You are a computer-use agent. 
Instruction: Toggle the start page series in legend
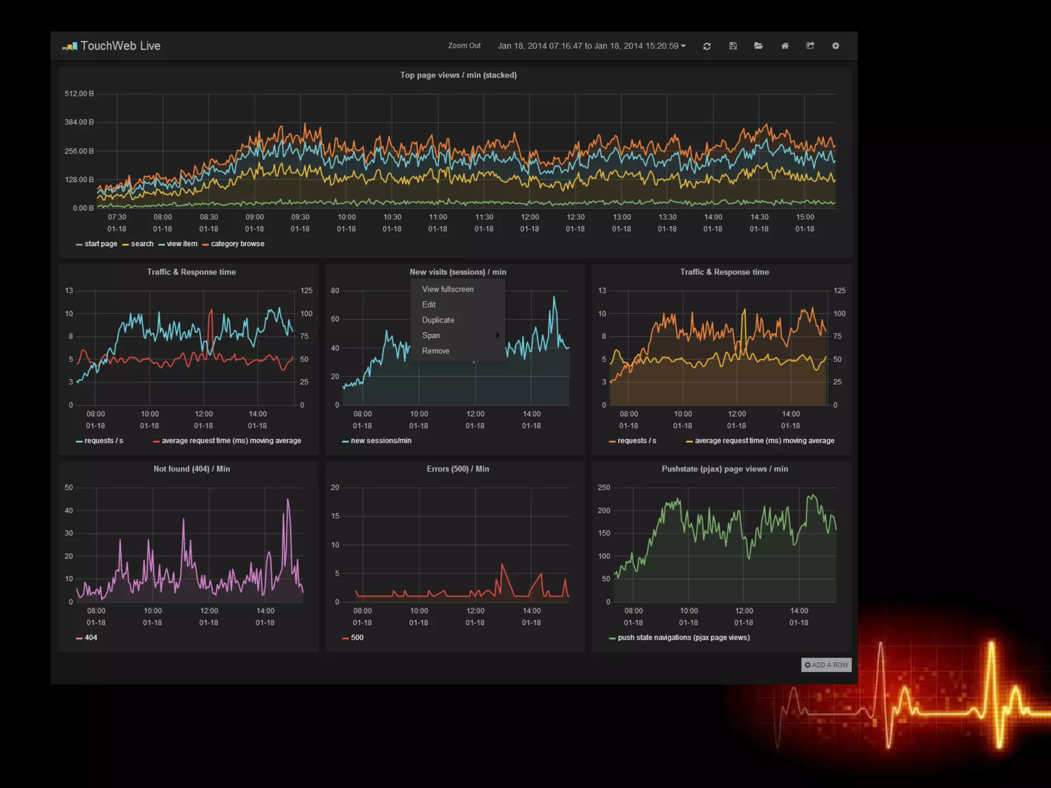pos(101,244)
